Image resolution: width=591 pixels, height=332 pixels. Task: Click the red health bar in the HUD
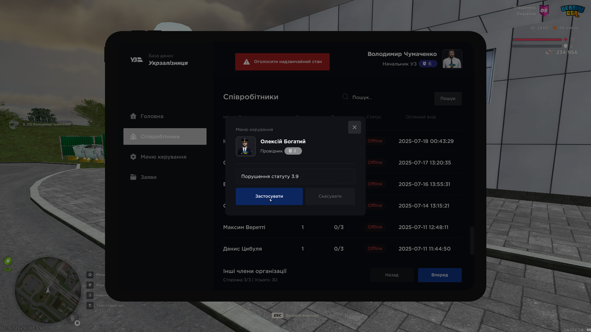pyautogui.click(x=538, y=40)
